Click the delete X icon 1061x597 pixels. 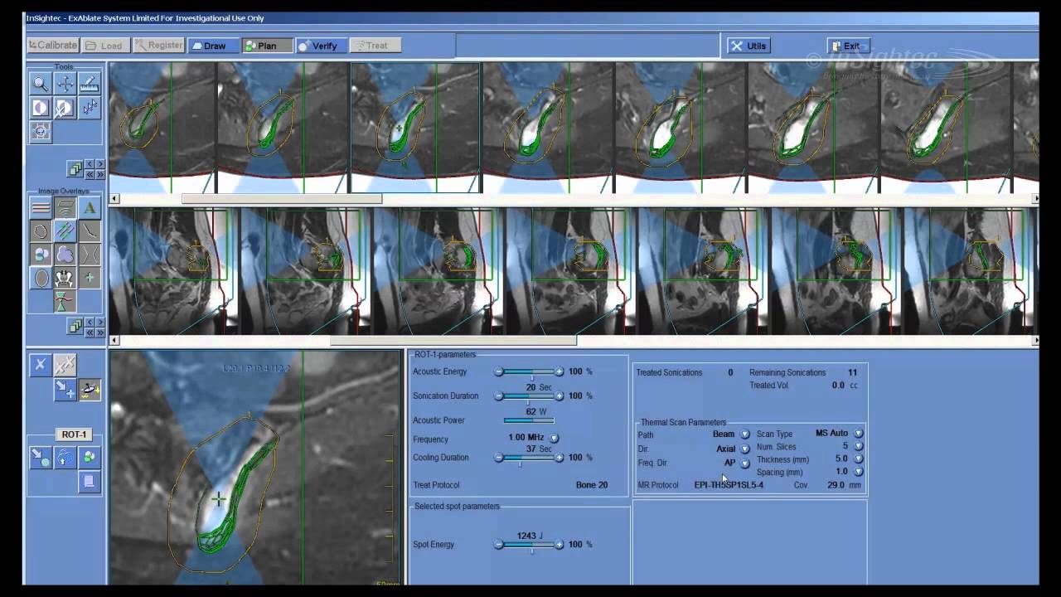pyautogui.click(x=40, y=365)
